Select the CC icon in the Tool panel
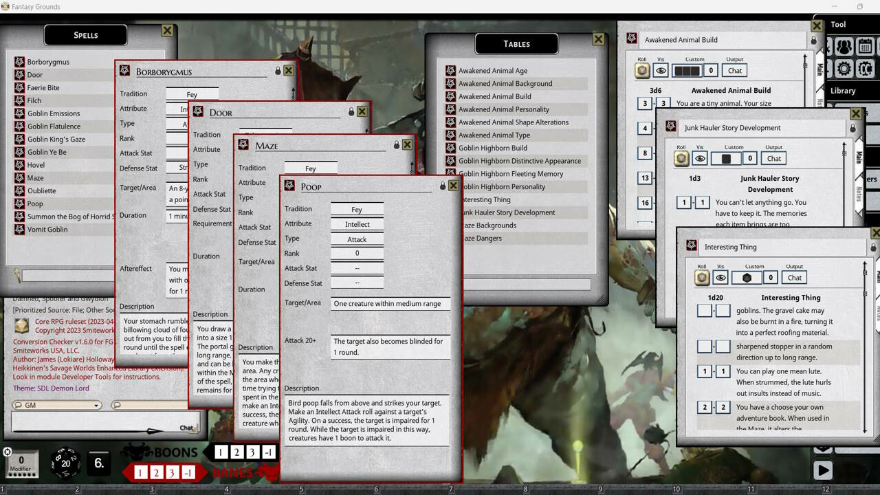Screen dimensions: 880x495 [x=866, y=68]
